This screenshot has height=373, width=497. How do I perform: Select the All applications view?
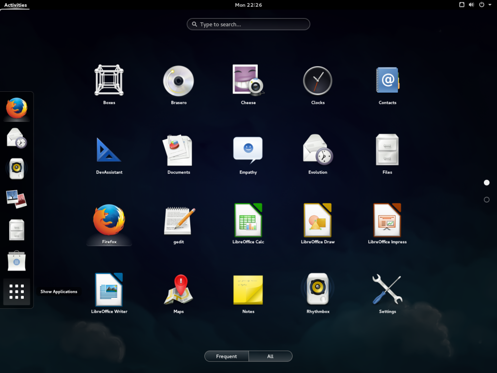click(270, 356)
